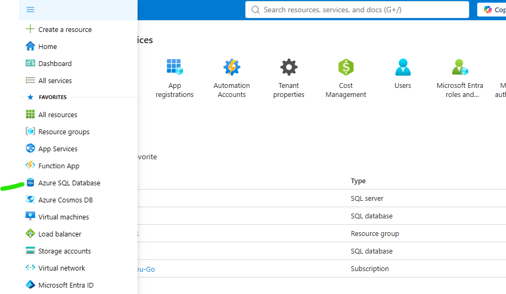
Task: Open Cost Management dollar icon
Action: click(346, 67)
